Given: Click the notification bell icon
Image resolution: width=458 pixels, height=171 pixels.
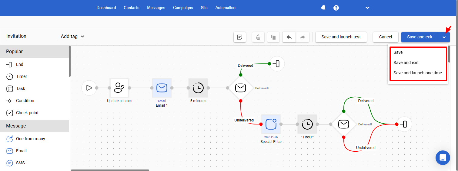Looking at the screenshot, I should click(x=323, y=8).
